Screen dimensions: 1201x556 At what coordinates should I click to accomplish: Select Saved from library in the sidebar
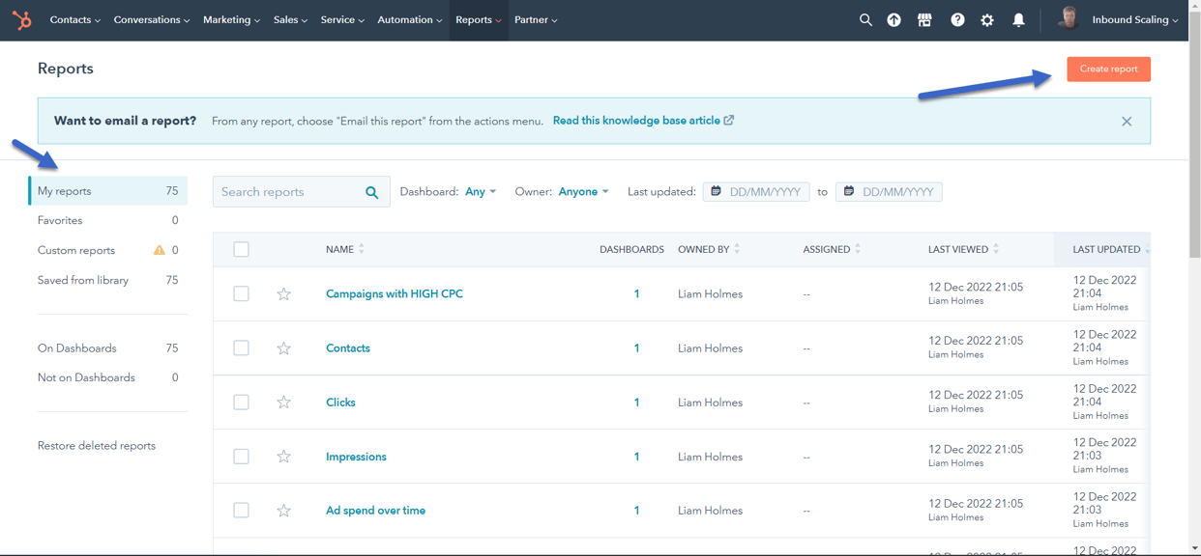[108, 280]
